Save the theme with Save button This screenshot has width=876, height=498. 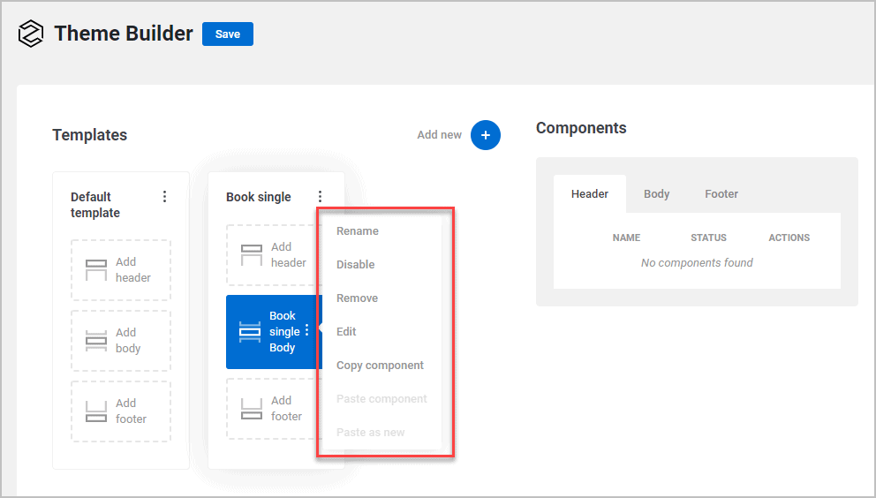click(x=228, y=34)
